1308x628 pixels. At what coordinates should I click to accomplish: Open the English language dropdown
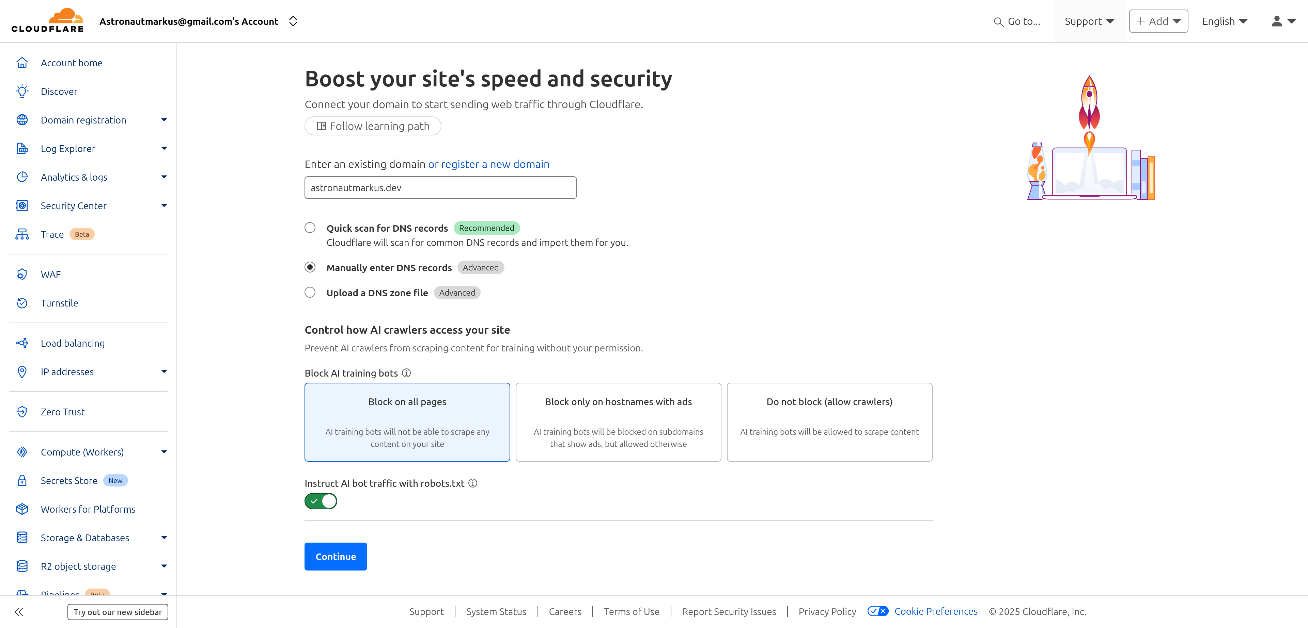click(x=1224, y=21)
